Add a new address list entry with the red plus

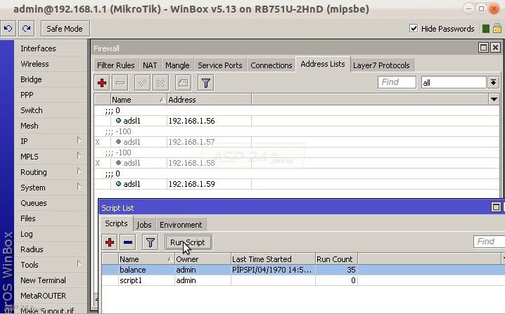pyautogui.click(x=102, y=83)
